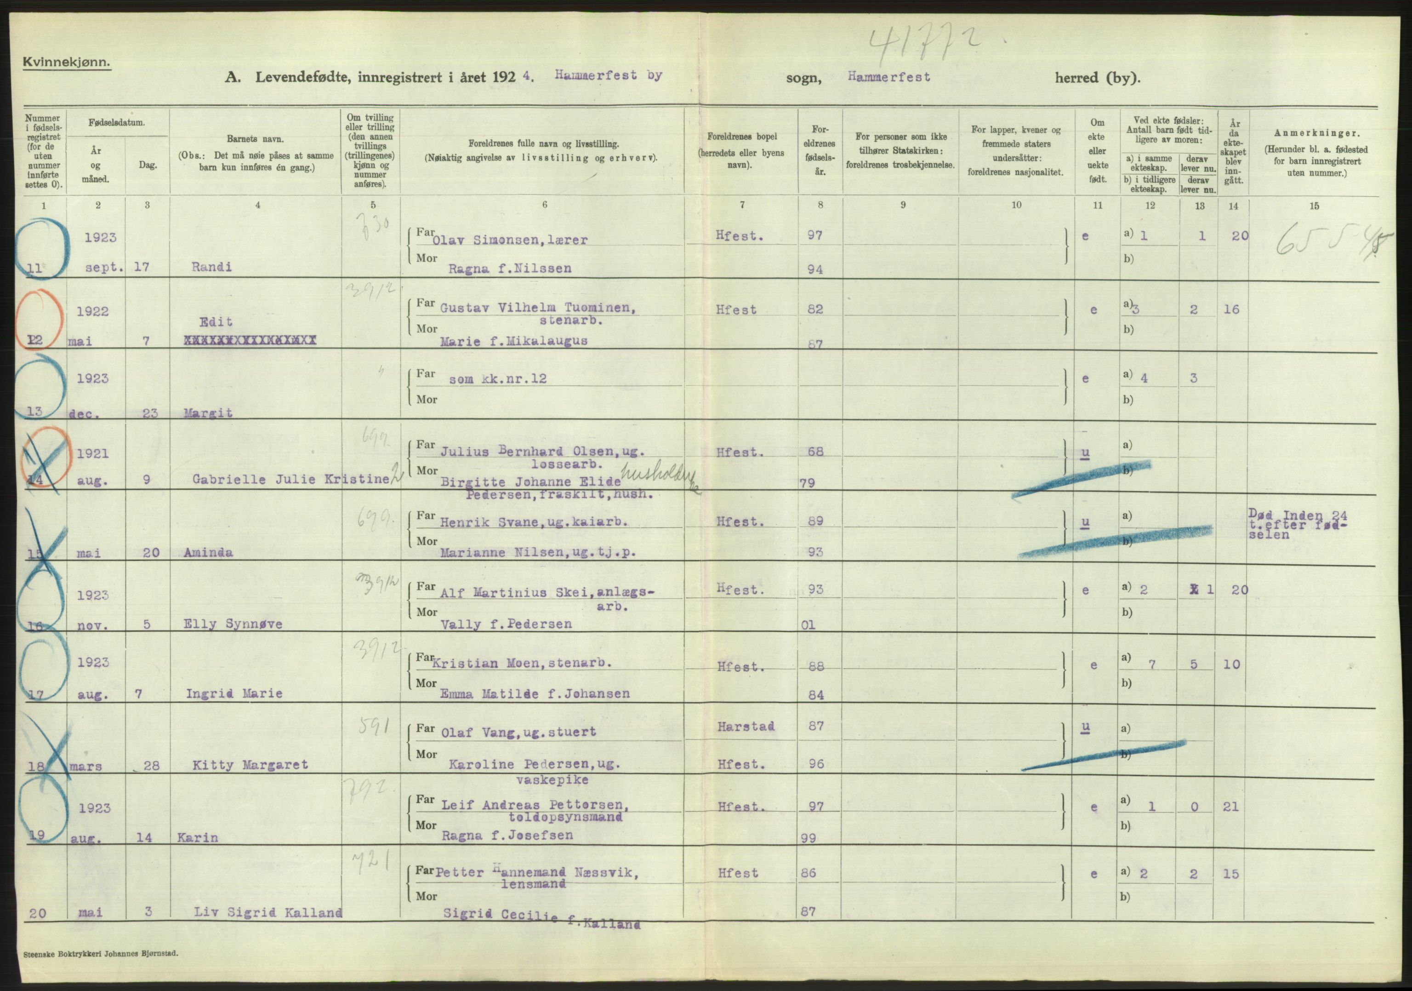Select the name "Kitty Margaret"
The height and width of the screenshot is (991, 1412).
(x=250, y=765)
